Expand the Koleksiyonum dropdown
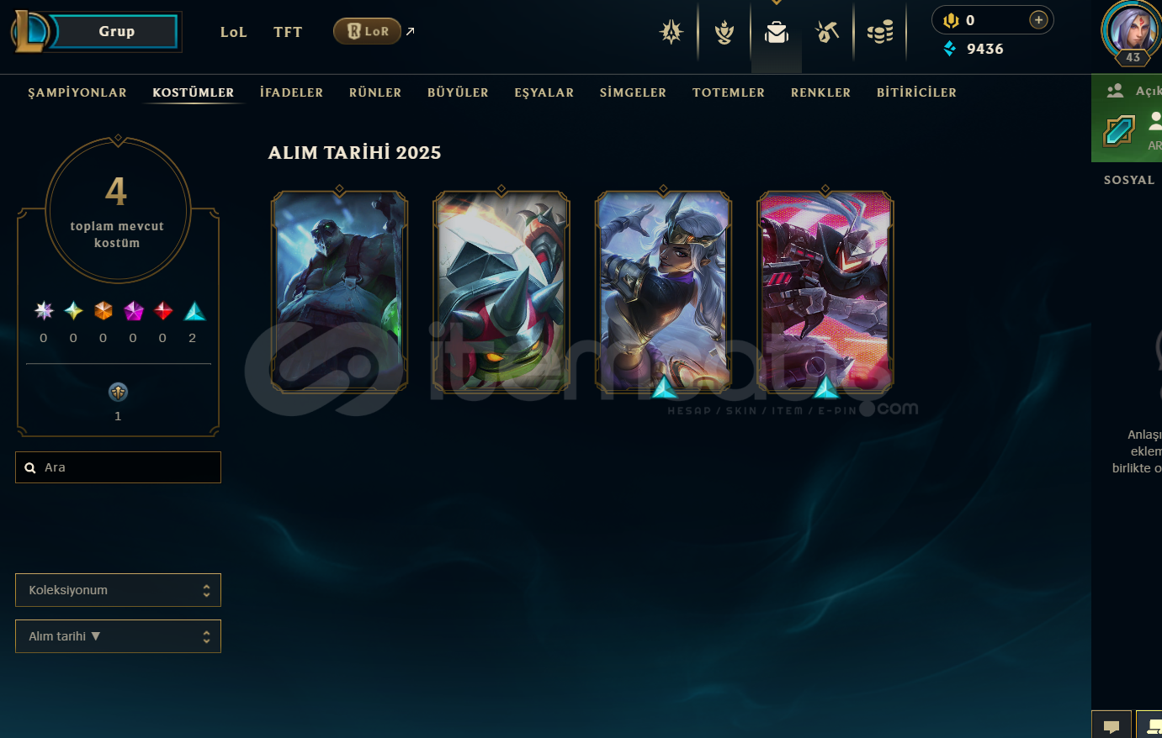Viewport: 1162px width, 738px height. tap(118, 590)
